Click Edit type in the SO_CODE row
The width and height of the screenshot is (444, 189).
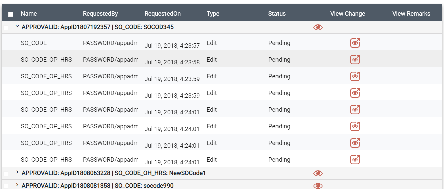212,43
